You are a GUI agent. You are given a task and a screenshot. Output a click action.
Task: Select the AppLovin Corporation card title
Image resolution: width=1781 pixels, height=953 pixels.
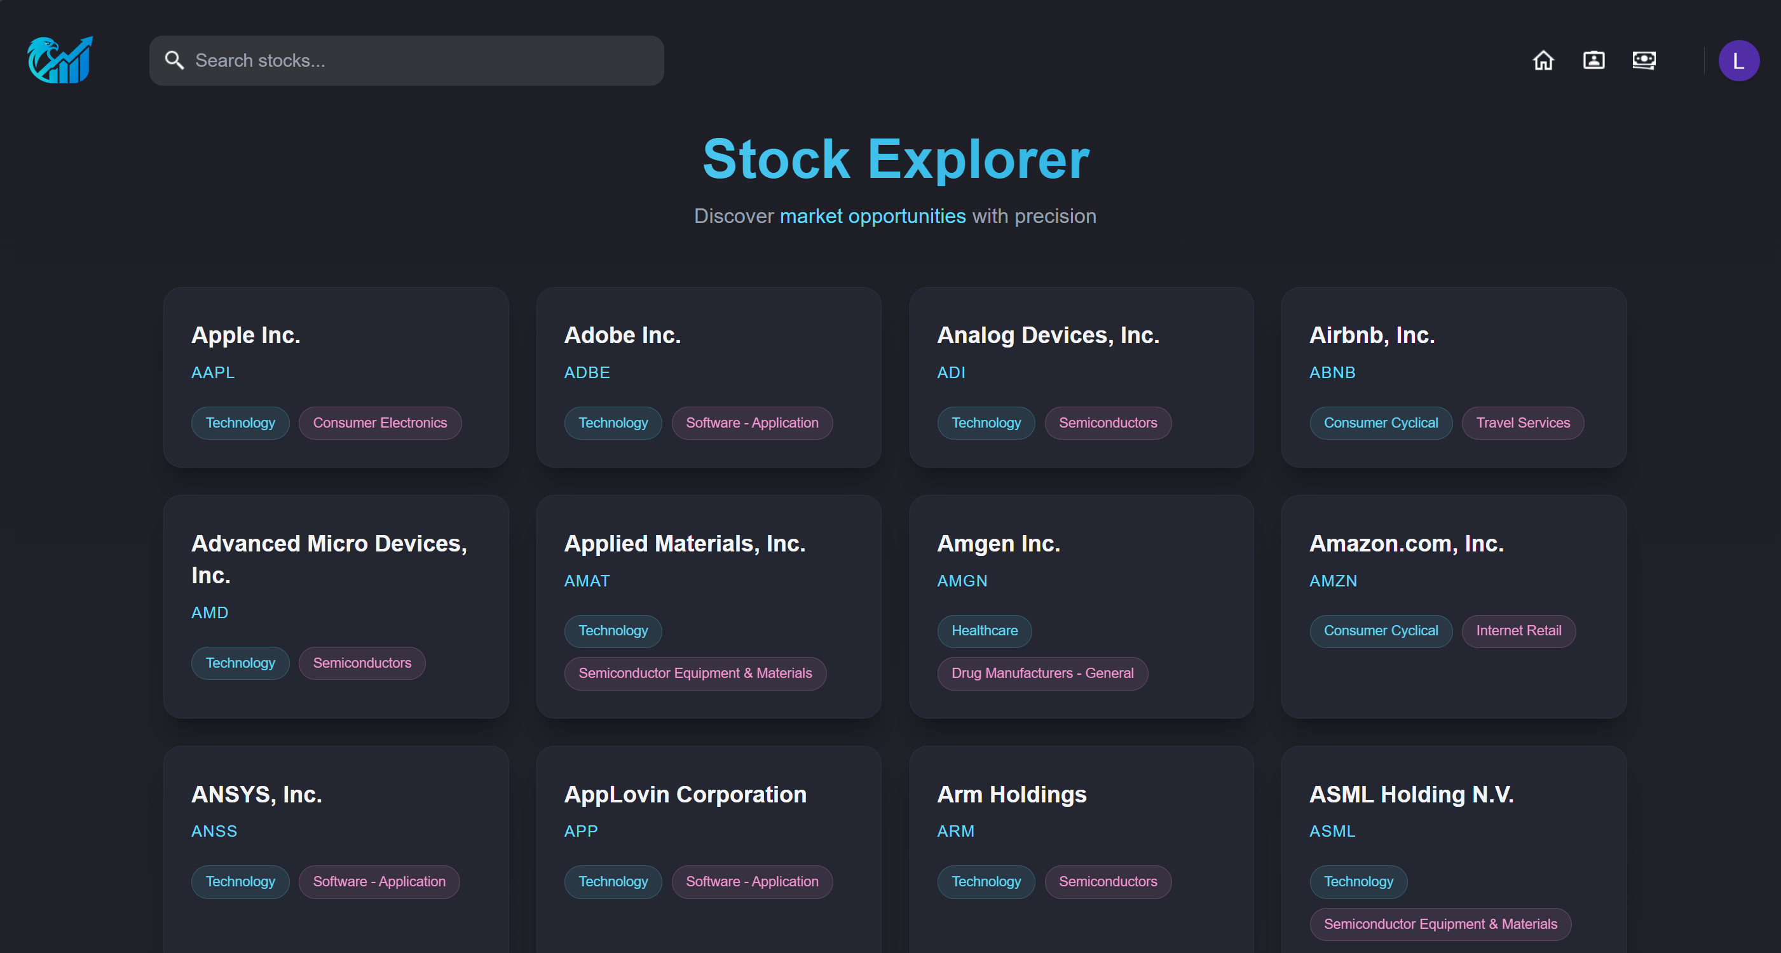point(685,795)
